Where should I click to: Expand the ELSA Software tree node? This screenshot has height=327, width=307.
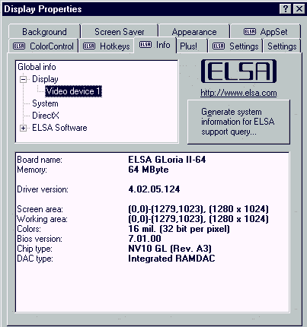tap(23, 128)
